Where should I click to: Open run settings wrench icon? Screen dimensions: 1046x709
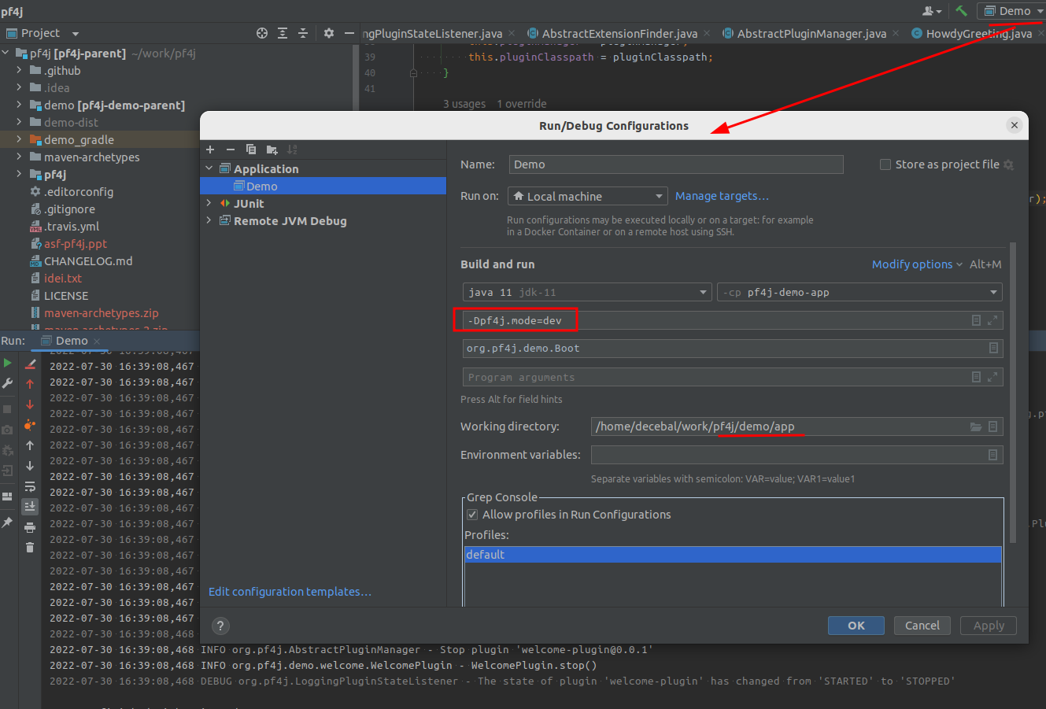point(7,383)
